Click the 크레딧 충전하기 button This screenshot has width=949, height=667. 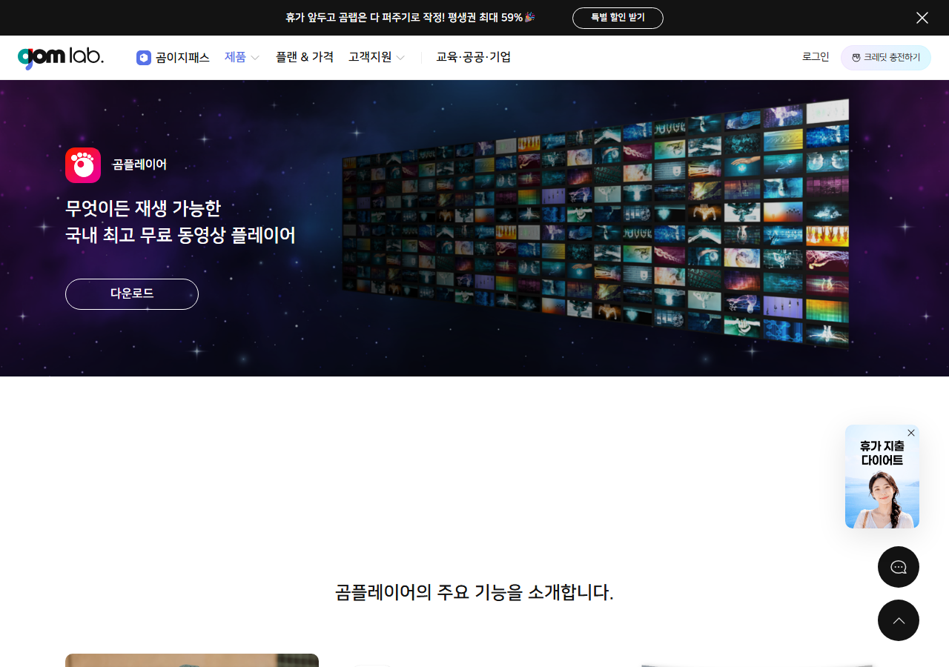(x=886, y=58)
